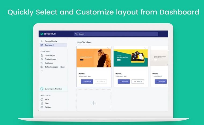Click the three-dots more icon in sidebar

coord(42,71)
